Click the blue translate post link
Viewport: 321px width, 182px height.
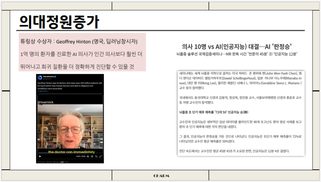coord(43,91)
